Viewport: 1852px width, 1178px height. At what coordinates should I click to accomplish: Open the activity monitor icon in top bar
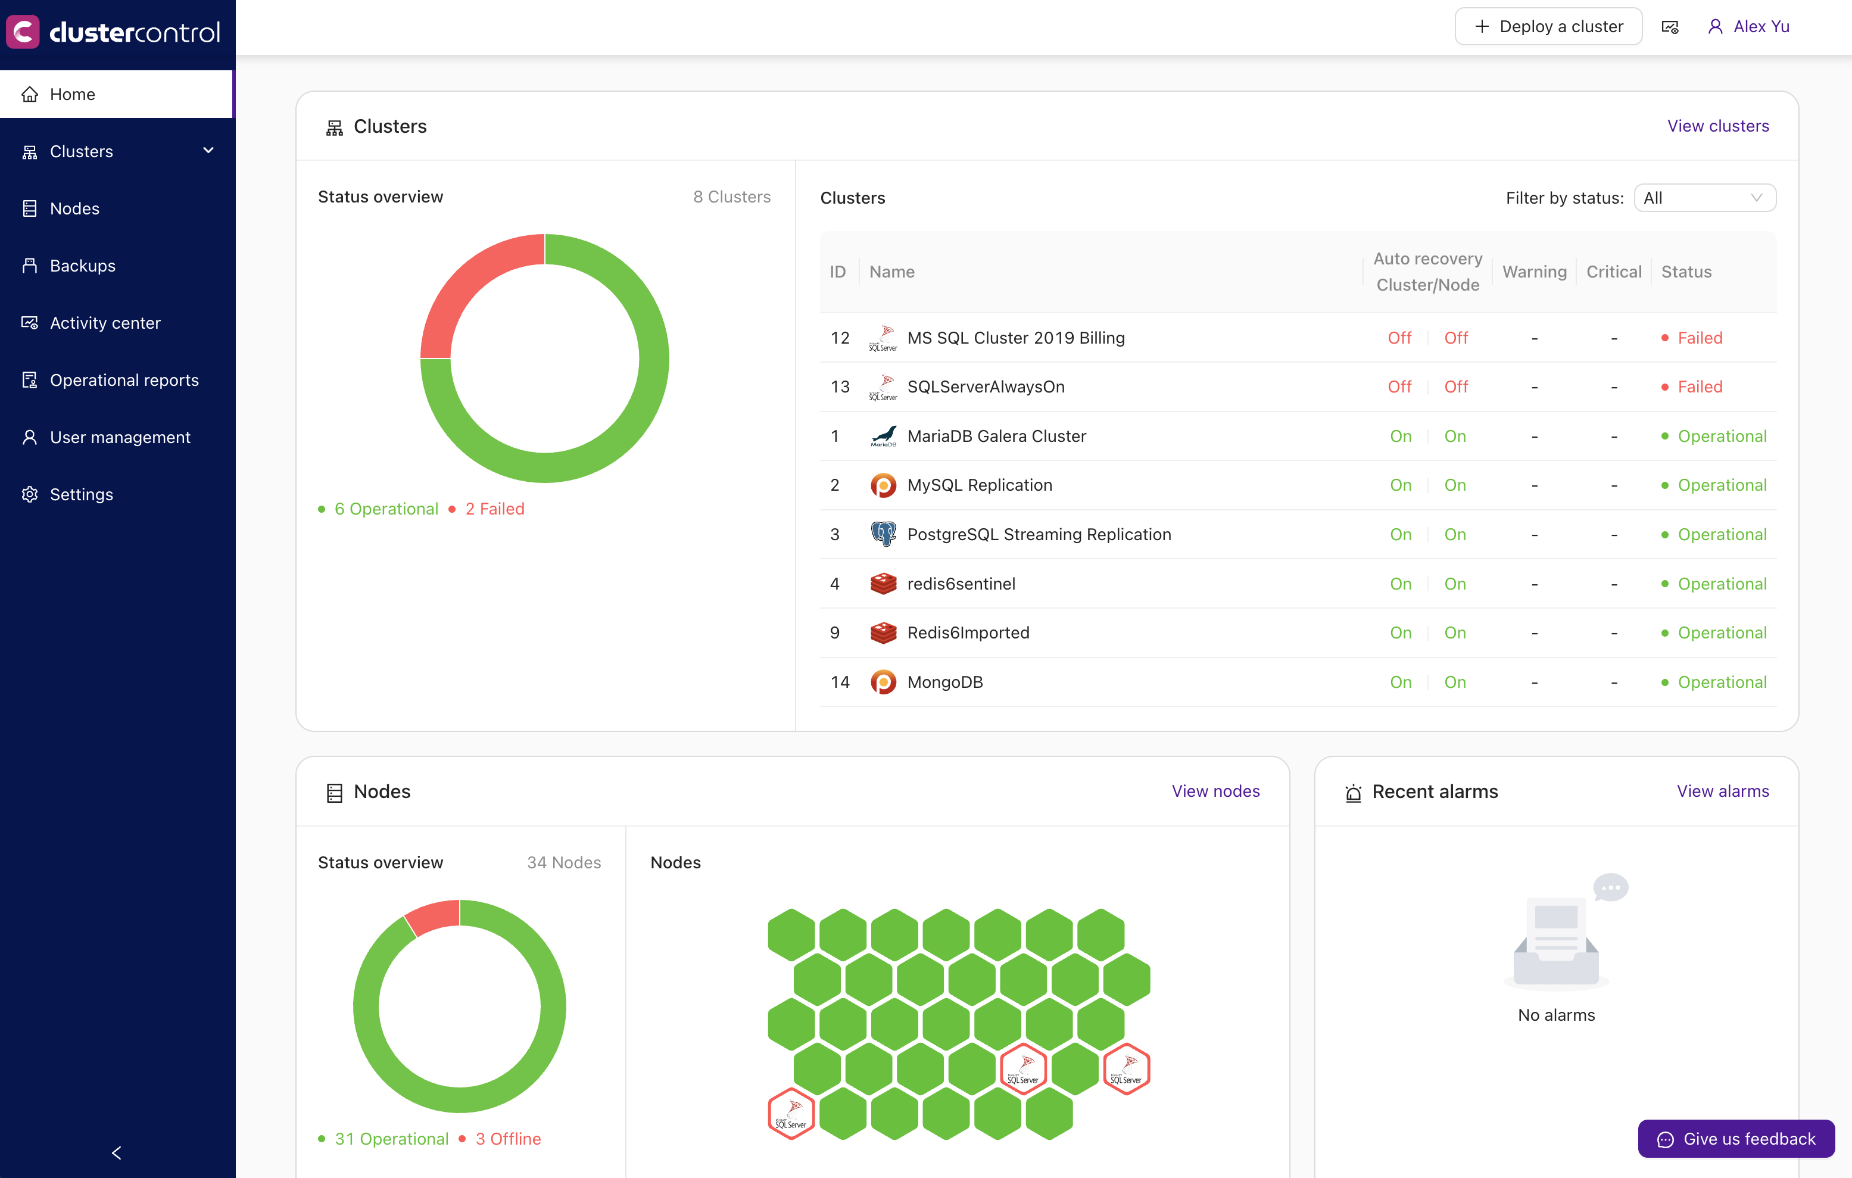coord(1670,27)
